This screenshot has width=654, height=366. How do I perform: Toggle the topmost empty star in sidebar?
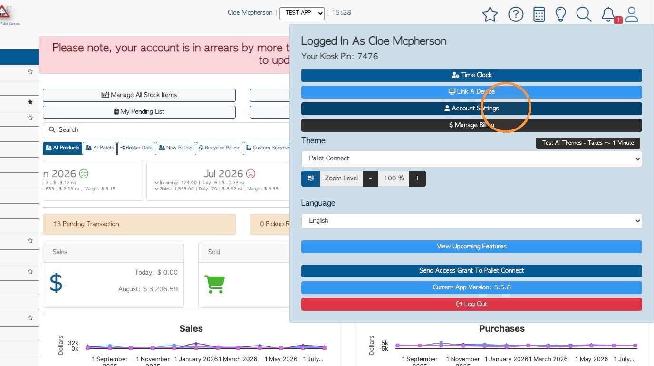pyautogui.click(x=30, y=71)
